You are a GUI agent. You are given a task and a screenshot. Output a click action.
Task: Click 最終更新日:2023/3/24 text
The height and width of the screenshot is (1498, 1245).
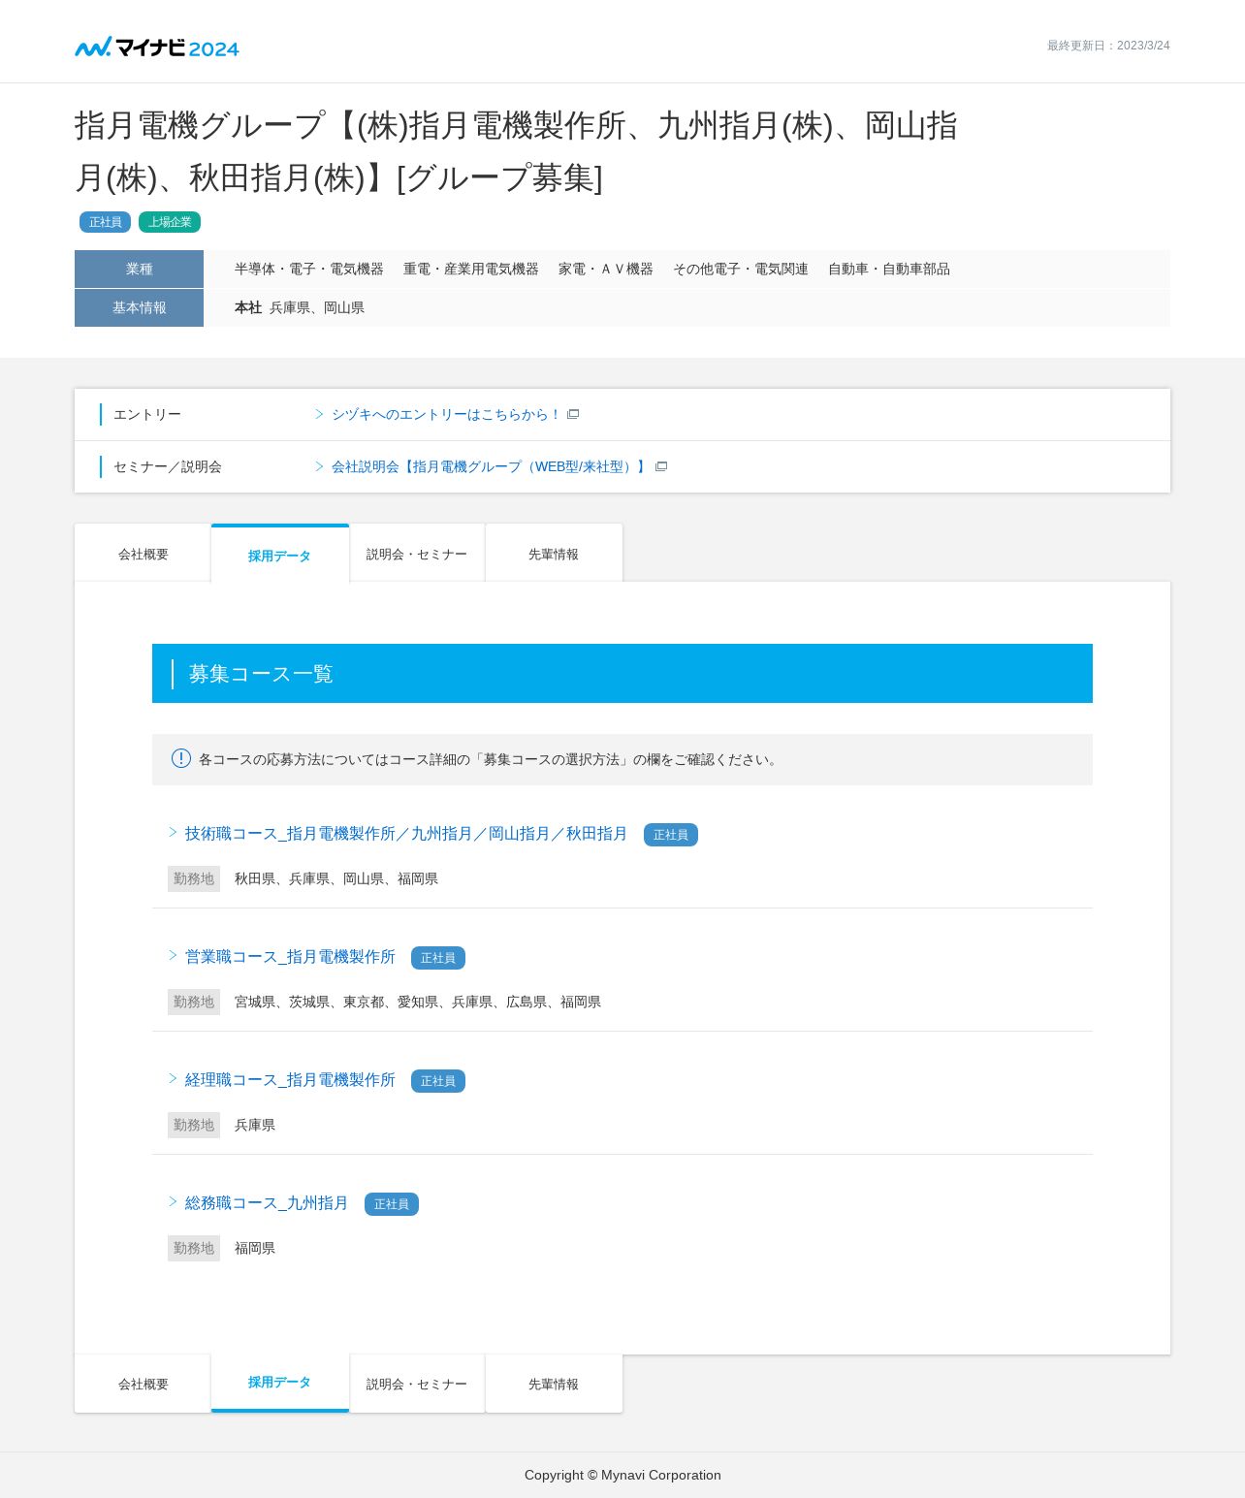[x=1108, y=46]
